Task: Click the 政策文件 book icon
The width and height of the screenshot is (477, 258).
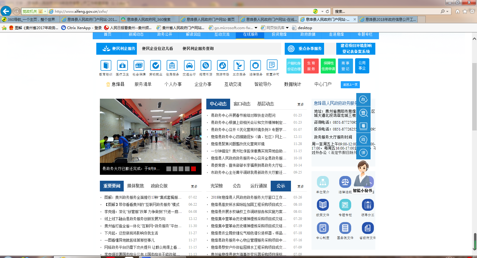Action: point(323,205)
